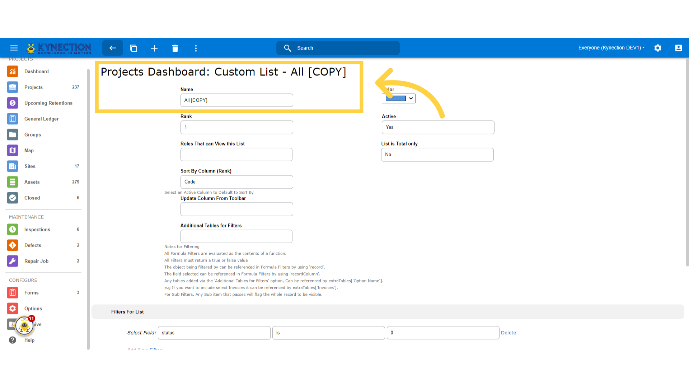The width and height of the screenshot is (689, 388).
Task: Open the Color dropdown swatch
Action: tap(399, 98)
